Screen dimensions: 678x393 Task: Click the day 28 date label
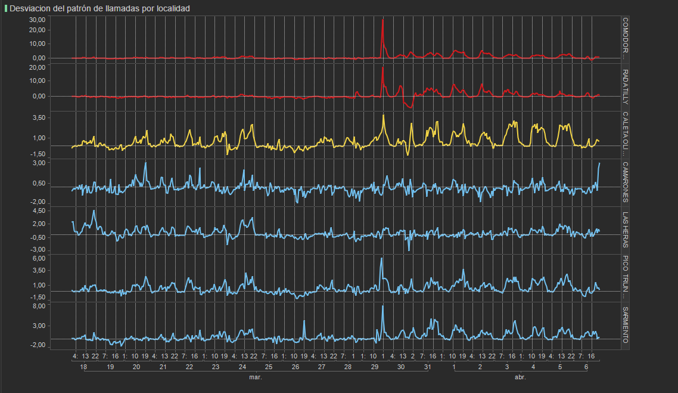tap(348, 367)
